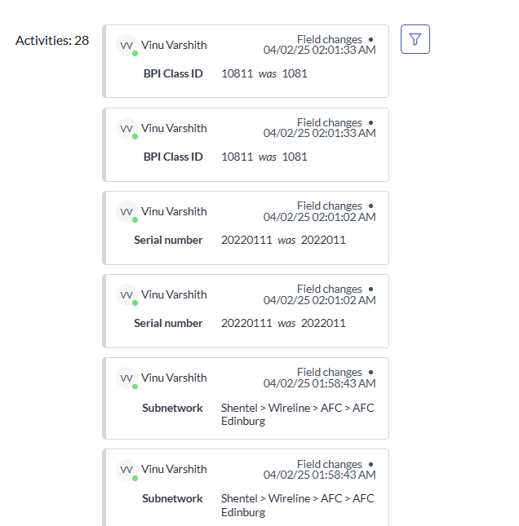Click the Activities: 28 count label
519x526 pixels.
[52, 41]
